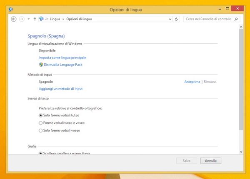The width and height of the screenshot is (250, 179).
Task: Click the search magnifier icon
Action: click(236, 19)
